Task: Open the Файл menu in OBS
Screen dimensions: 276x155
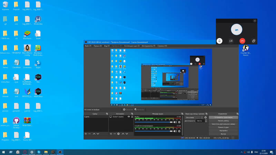Action: [x=88, y=46]
